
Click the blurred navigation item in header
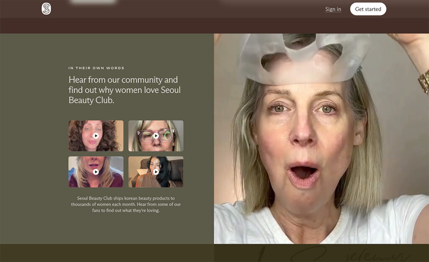point(93,2)
